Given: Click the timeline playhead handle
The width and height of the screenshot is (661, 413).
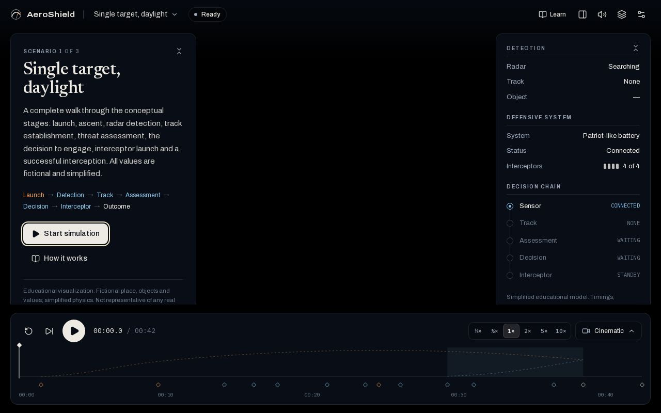Looking at the screenshot, I should pyautogui.click(x=19, y=345).
